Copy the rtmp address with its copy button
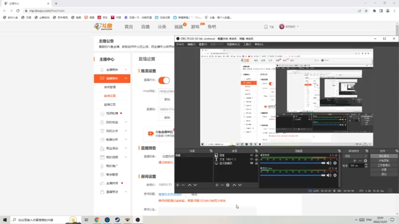The width and height of the screenshot is (399, 224). [x=167, y=99]
